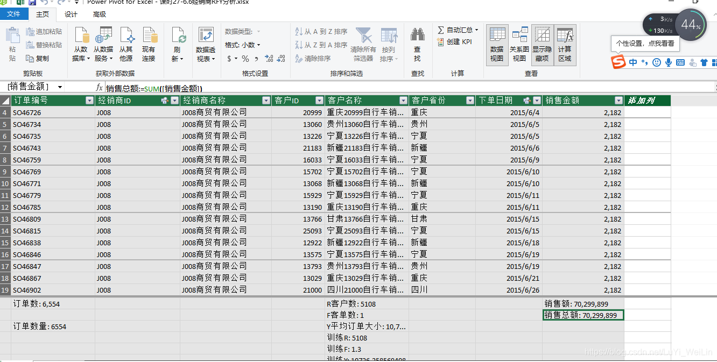The width and height of the screenshot is (717, 362).
Task: Switch to 高级 advanced tab
Action: [x=100, y=15]
